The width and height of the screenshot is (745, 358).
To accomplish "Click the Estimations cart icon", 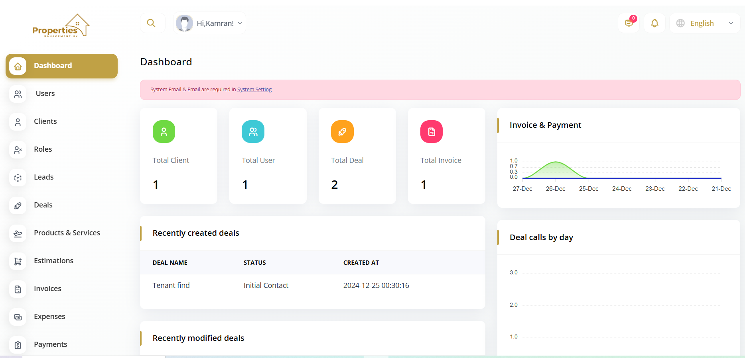I will coord(18,261).
